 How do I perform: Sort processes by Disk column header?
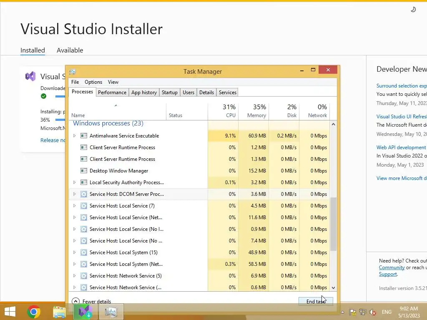click(x=284, y=111)
